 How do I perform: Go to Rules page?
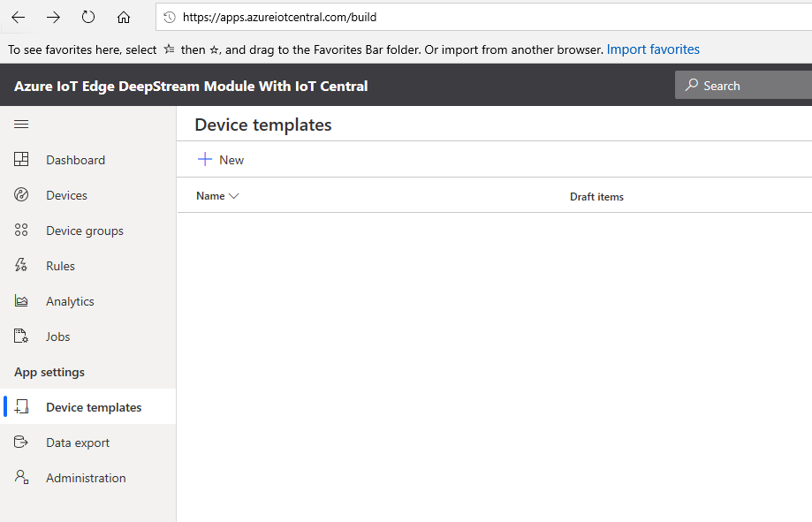pos(61,266)
